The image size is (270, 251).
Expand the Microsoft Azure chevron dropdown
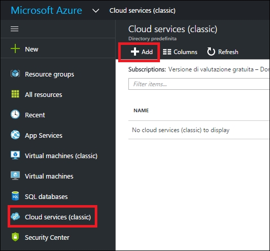tap(96, 11)
